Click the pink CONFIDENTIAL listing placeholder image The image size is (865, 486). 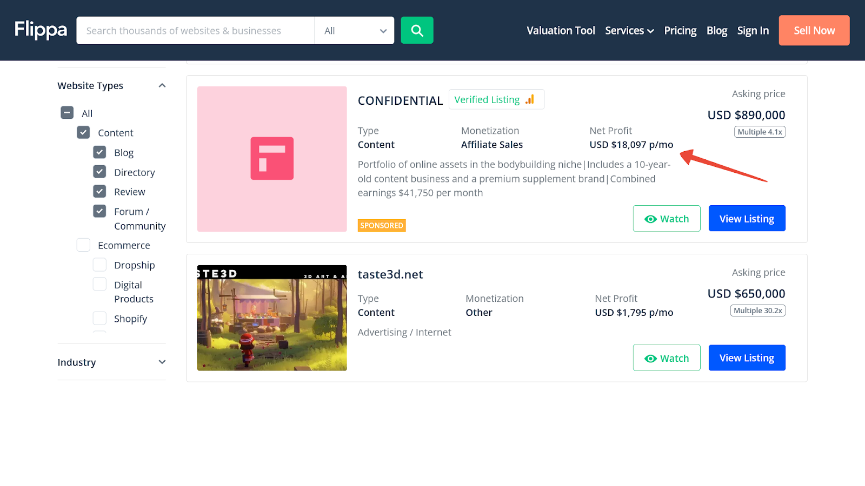[x=272, y=159]
